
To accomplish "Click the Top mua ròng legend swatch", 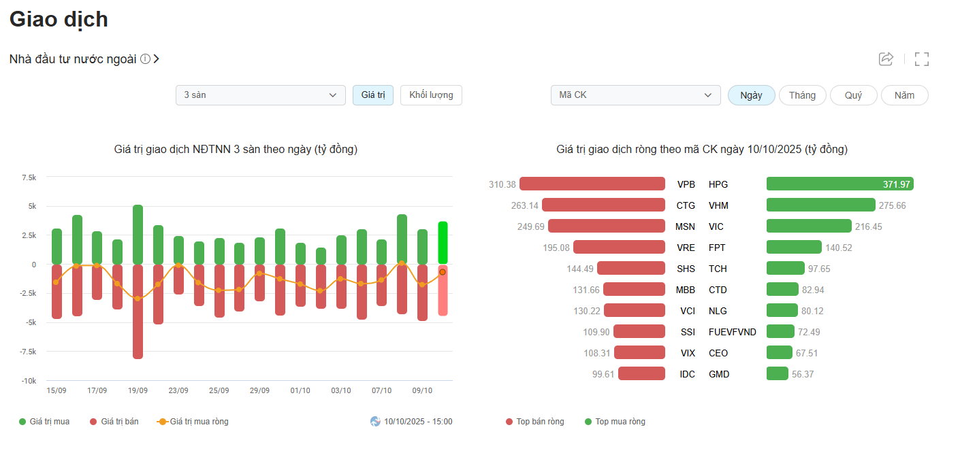I will [588, 422].
